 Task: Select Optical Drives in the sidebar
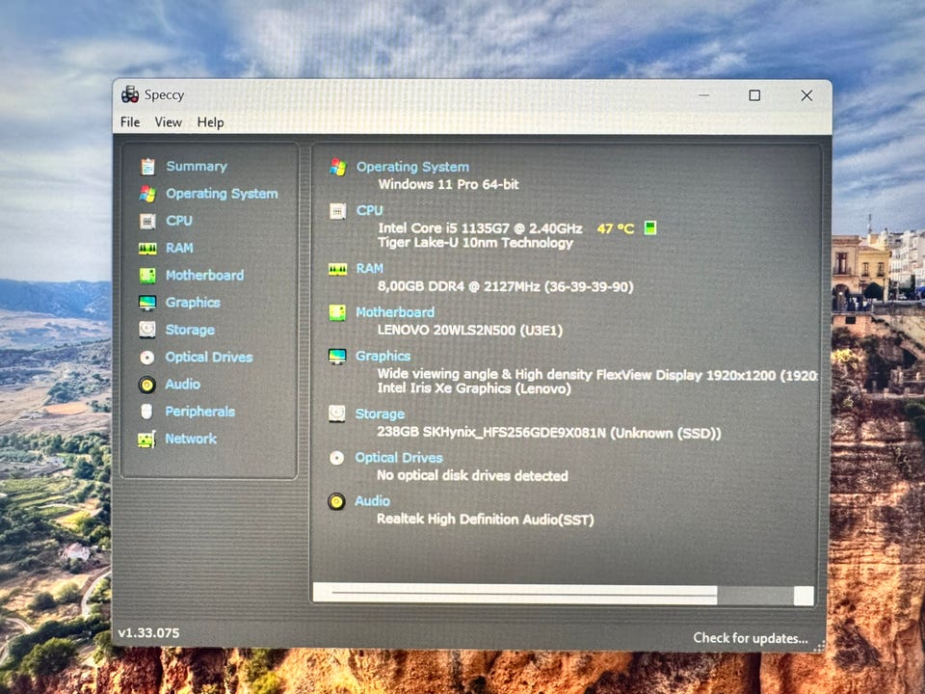pyautogui.click(x=209, y=357)
